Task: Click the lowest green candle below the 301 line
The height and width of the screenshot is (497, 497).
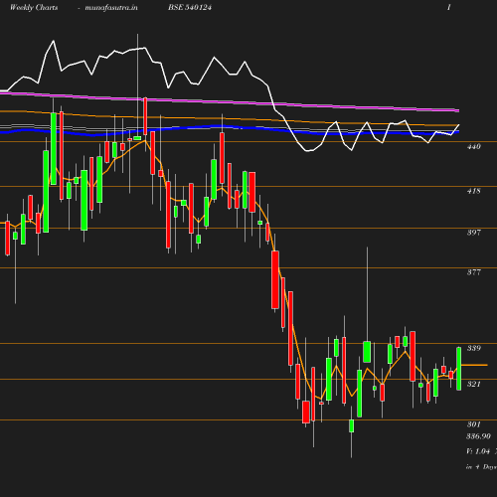Action: pyautogui.click(x=351, y=425)
